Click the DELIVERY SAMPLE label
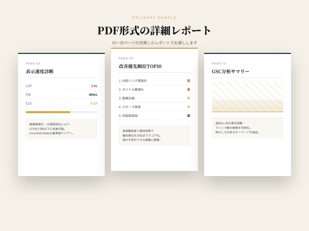309x231 pixels. (x=154, y=18)
